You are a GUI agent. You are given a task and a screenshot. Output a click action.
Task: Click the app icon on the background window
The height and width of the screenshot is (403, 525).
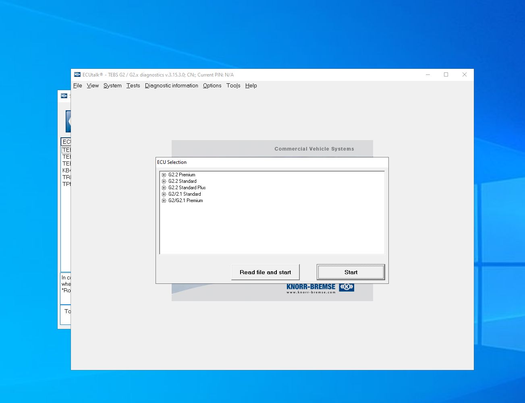[x=65, y=96]
